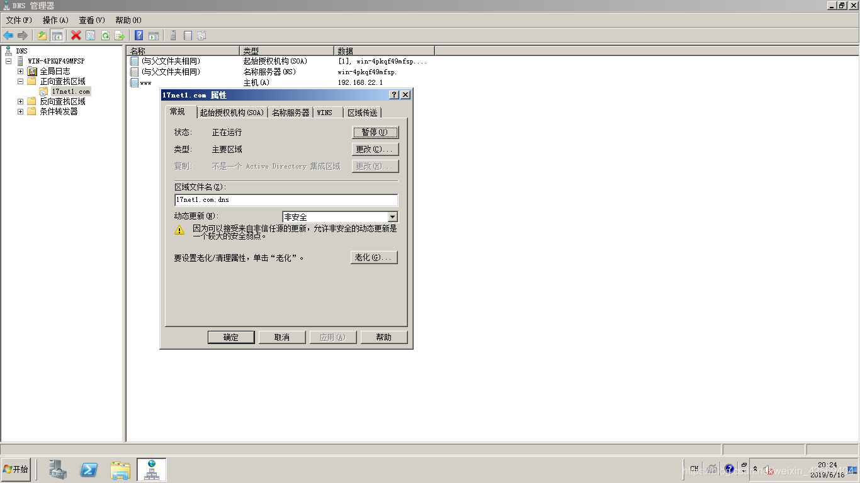Switch to the 起始授权机构(SOA) tab

click(232, 113)
